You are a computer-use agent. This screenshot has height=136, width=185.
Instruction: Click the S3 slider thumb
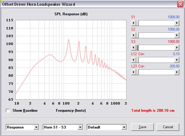137,48
